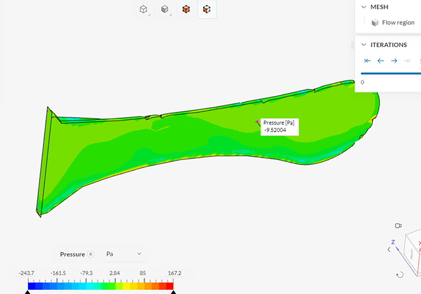
Task: Click the 167.2 legend maximum value
Action: 175,273
